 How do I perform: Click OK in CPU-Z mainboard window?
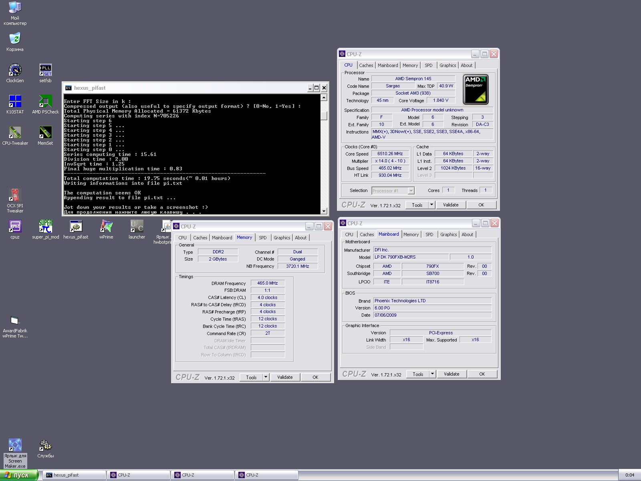point(482,374)
